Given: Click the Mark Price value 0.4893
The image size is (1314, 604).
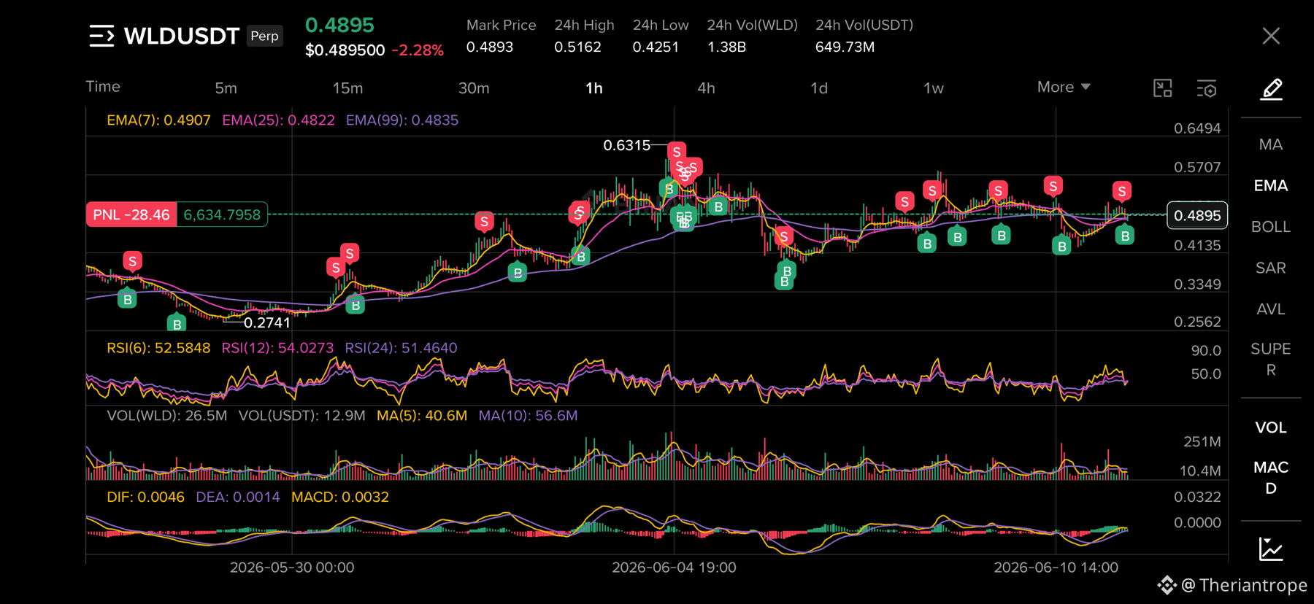Looking at the screenshot, I should click(x=490, y=47).
